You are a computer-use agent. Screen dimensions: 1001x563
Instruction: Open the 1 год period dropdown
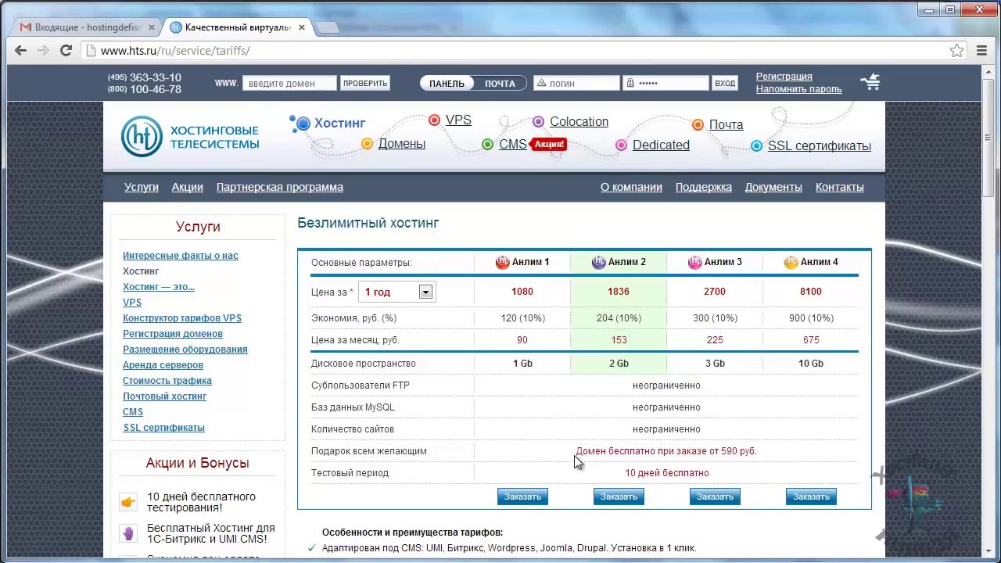click(396, 292)
